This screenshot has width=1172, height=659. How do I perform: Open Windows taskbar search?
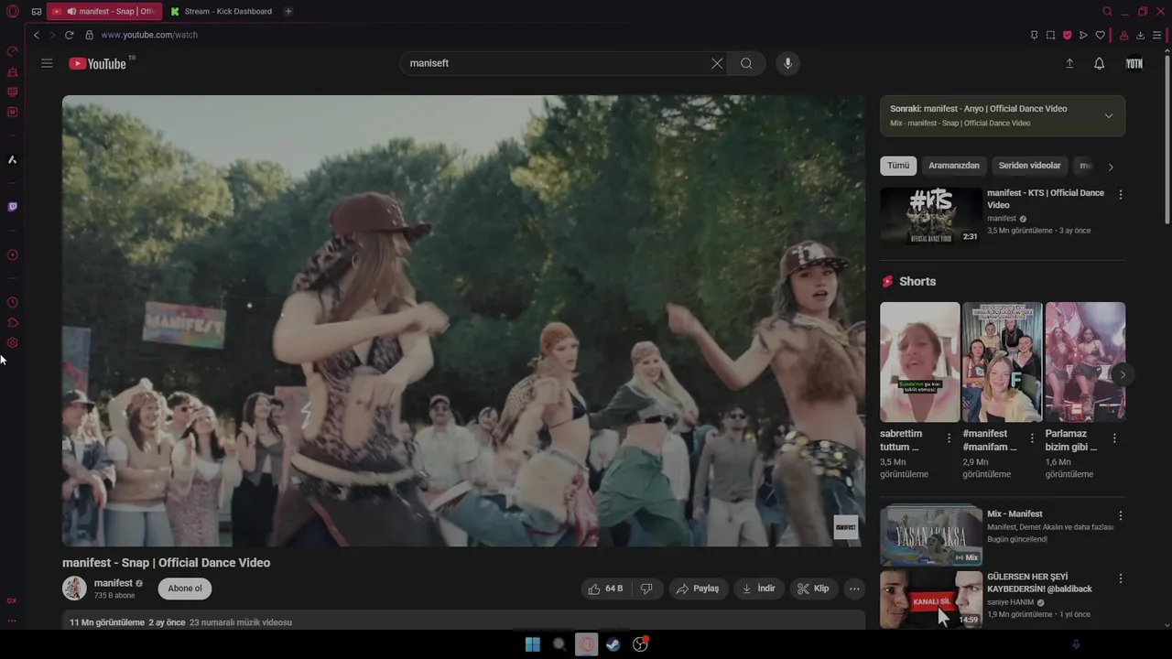(559, 644)
